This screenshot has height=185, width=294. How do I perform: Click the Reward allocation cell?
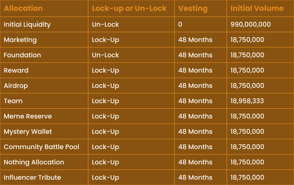tap(16, 70)
